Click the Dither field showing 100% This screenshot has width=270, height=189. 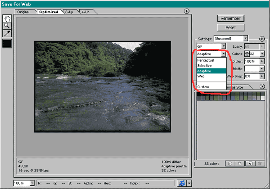(x=252, y=61)
